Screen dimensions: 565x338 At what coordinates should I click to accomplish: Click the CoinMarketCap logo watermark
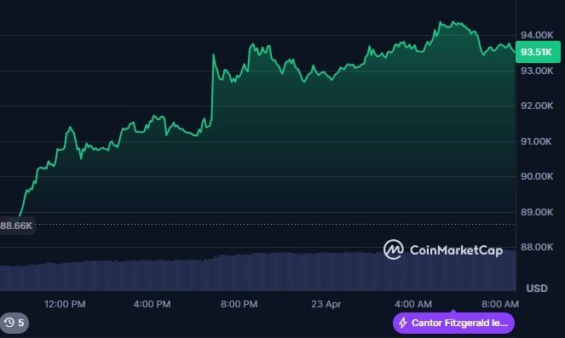(x=393, y=249)
